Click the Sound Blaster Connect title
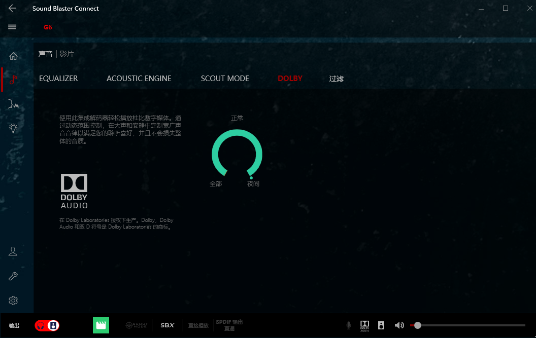 coord(65,8)
